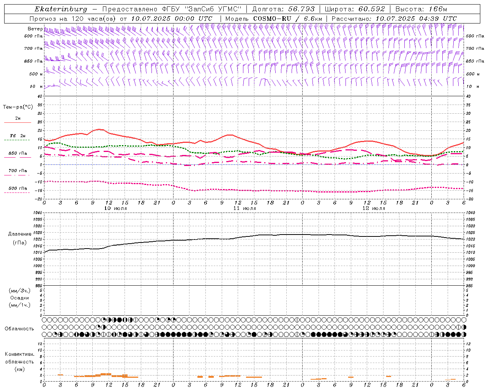Screen dimensions: 486x388
Task: Click the "10 июля" date label
Action: pos(116,208)
